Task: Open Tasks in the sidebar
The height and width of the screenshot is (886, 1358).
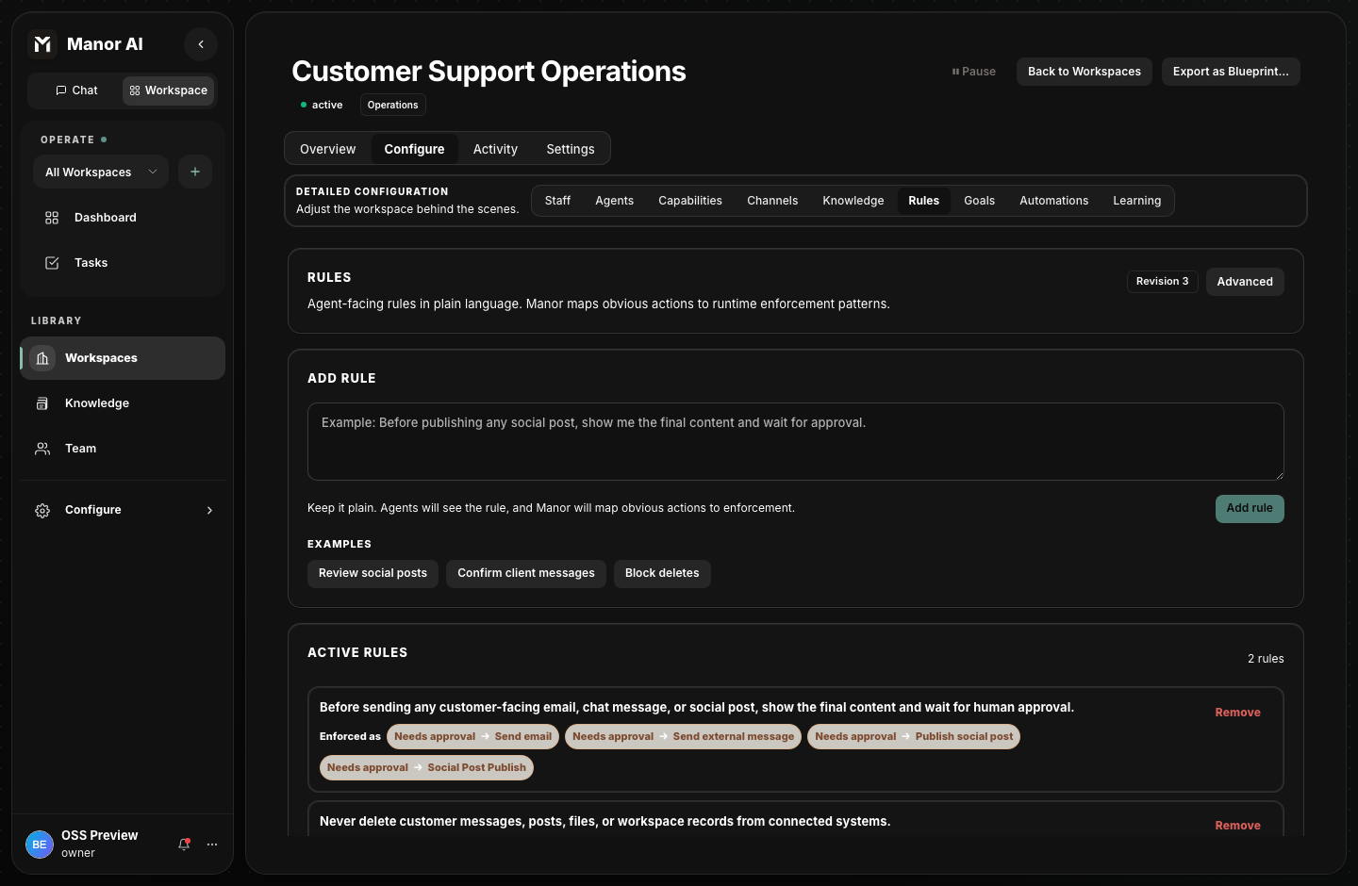Action: coord(122,263)
